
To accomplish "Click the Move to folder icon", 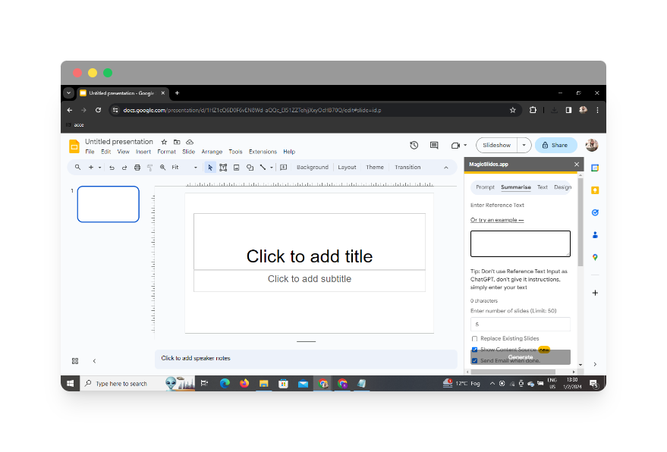I will click(177, 142).
